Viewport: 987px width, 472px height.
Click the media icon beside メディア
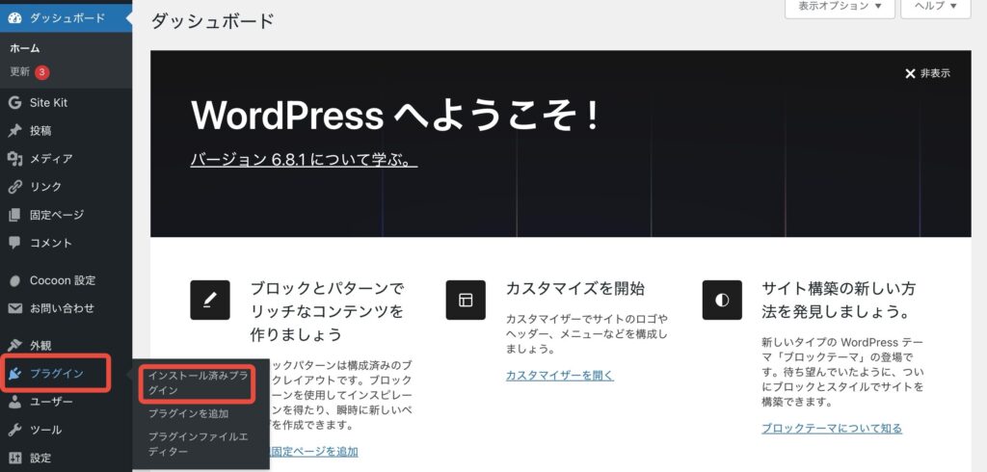pos(14,159)
